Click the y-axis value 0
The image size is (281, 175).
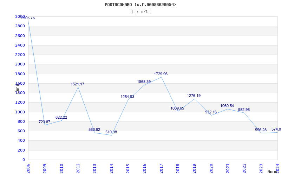(x=24, y=160)
